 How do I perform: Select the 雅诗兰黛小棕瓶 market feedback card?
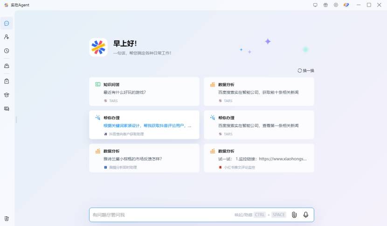tap(144, 158)
